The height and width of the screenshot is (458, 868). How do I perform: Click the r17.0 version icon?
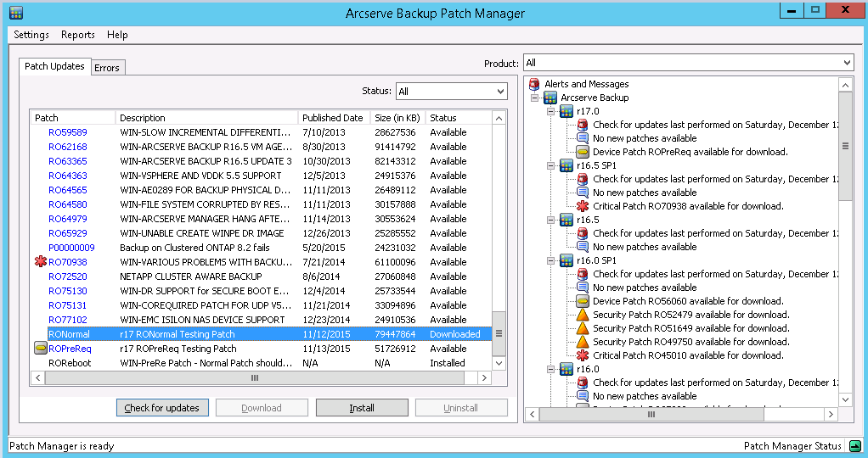566,111
